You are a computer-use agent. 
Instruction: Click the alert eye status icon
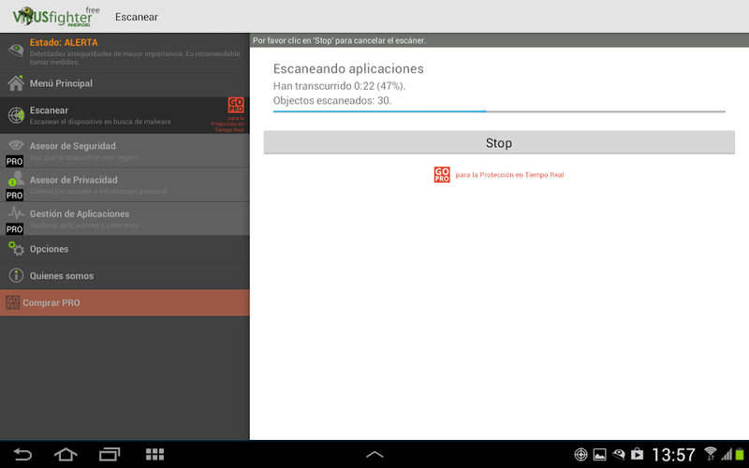coord(16,50)
